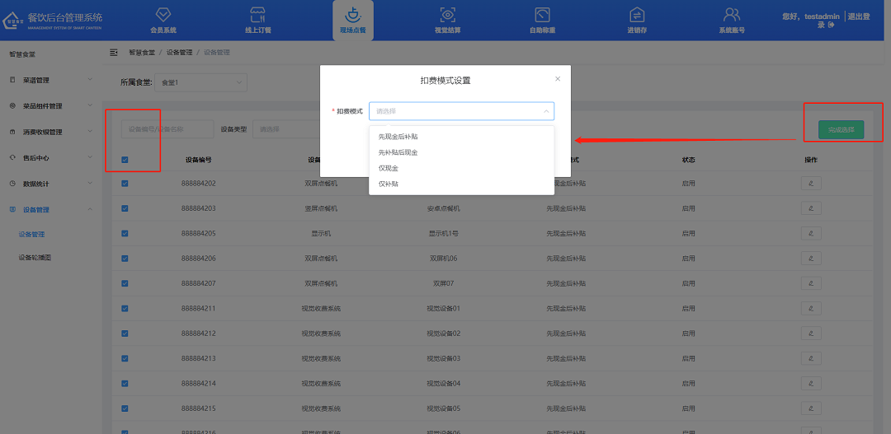Open the 会员系统 module icon

163,15
